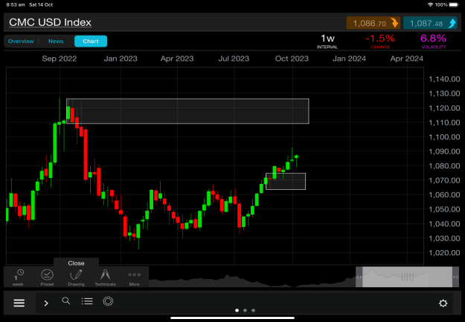This screenshot has width=465, height=322.
Task: Click the 1,140.00 price axis label
Action: [x=444, y=79]
